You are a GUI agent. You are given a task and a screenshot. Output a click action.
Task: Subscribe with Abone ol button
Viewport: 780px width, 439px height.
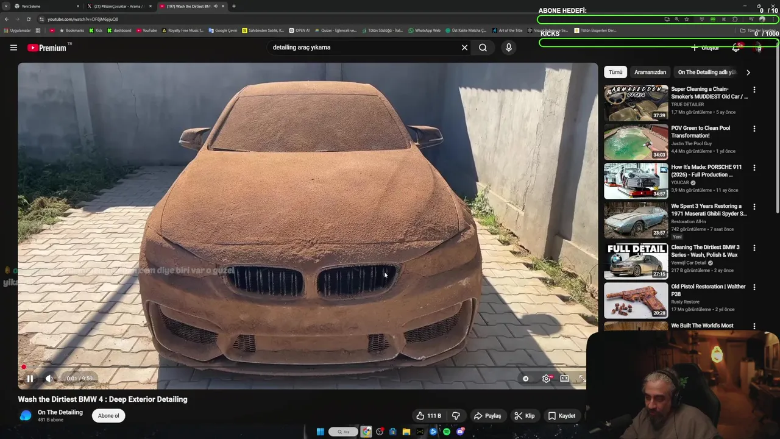pyautogui.click(x=108, y=416)
